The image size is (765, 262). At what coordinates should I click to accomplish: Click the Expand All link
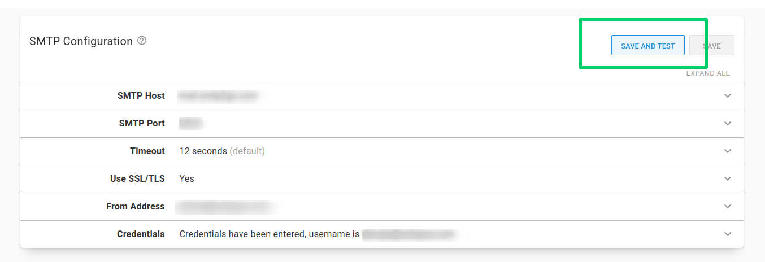coord(707,73)
